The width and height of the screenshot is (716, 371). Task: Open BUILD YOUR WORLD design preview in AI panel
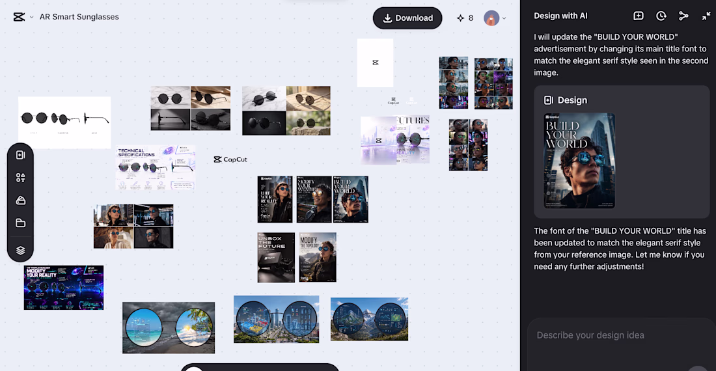click(x=579, y=161)
